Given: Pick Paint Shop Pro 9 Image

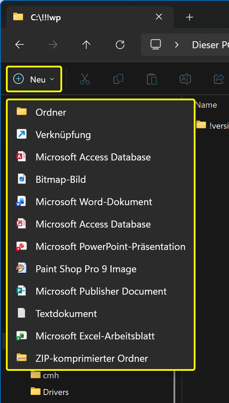Looking at the screenshot, I should (86, 269).
